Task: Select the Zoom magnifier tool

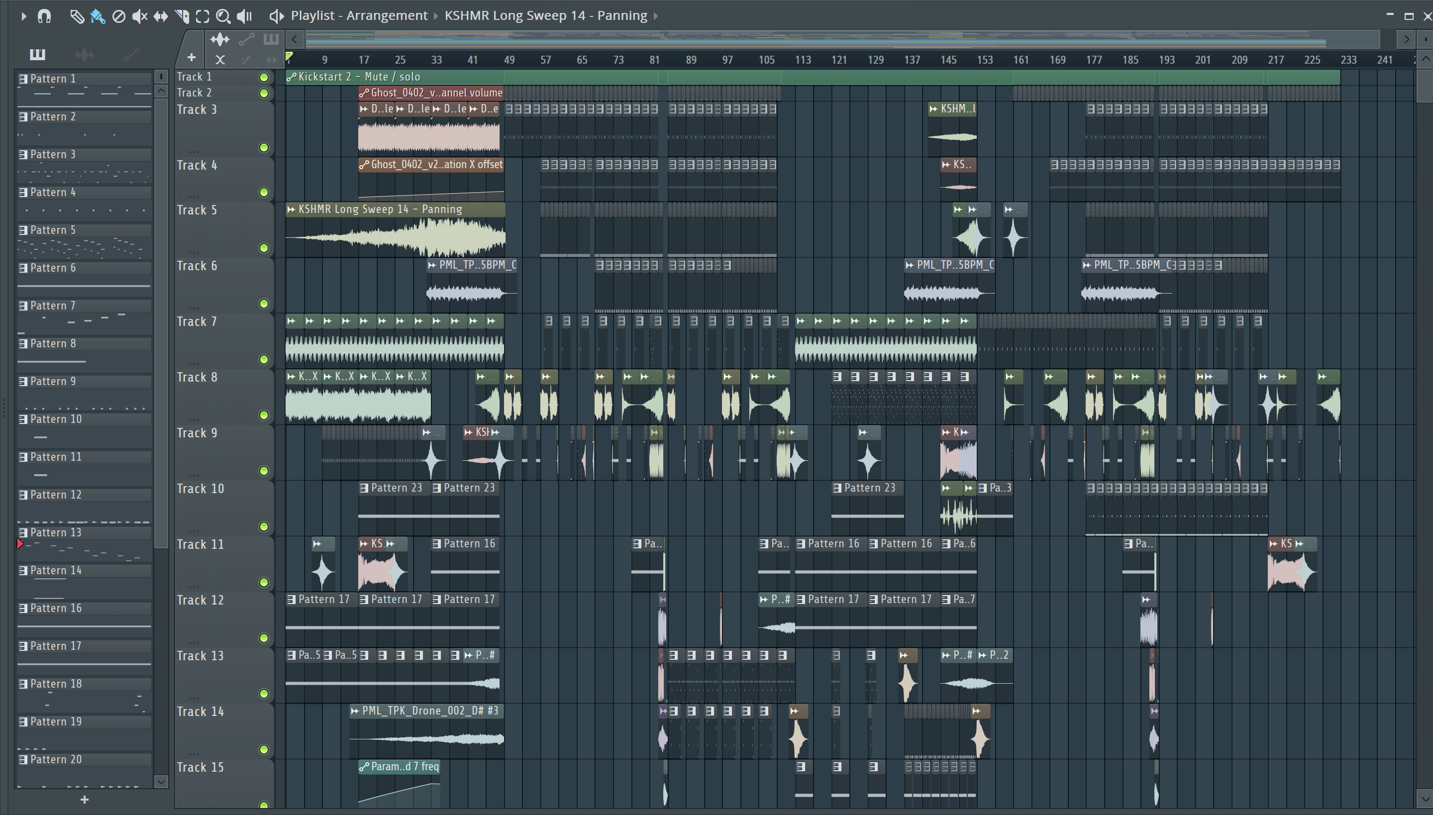Action: click(223, 16)
